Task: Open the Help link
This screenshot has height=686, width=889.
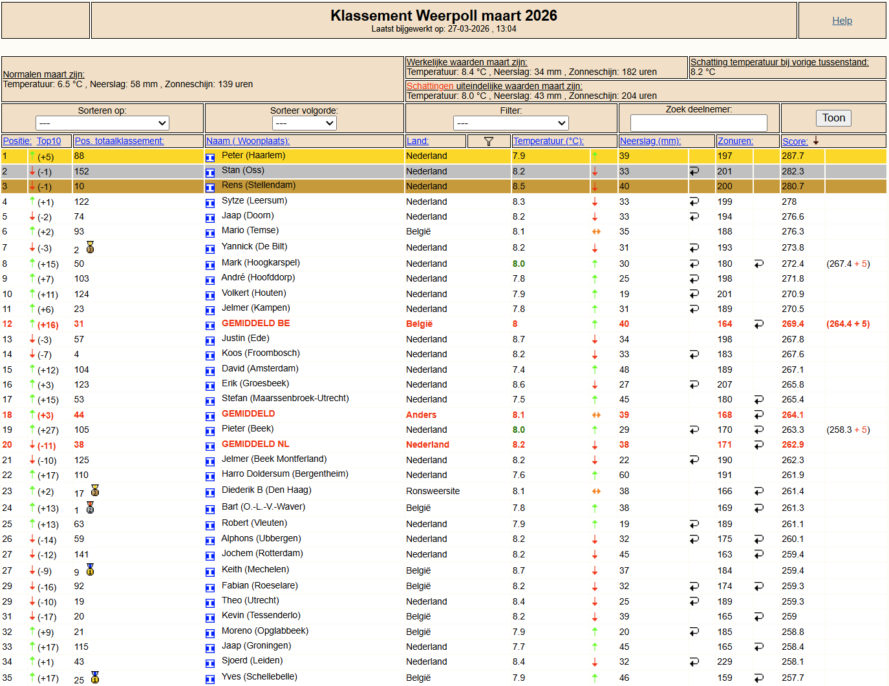Action: click(x=842, y=21)
